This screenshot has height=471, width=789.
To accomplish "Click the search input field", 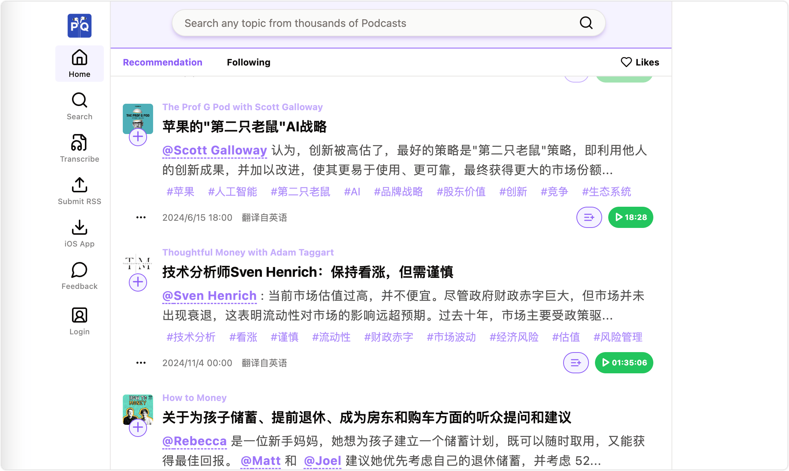I will pos(389,23).
